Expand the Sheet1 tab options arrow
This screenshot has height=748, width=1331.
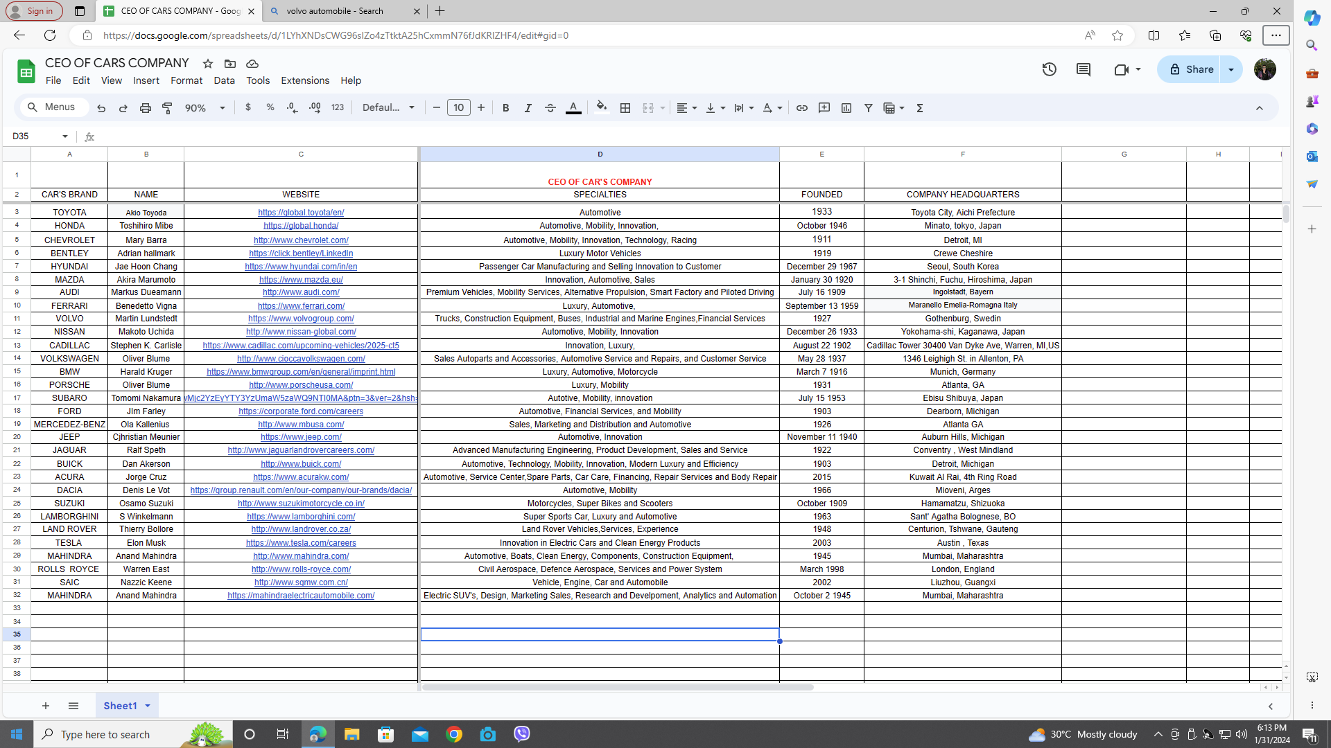148,706
